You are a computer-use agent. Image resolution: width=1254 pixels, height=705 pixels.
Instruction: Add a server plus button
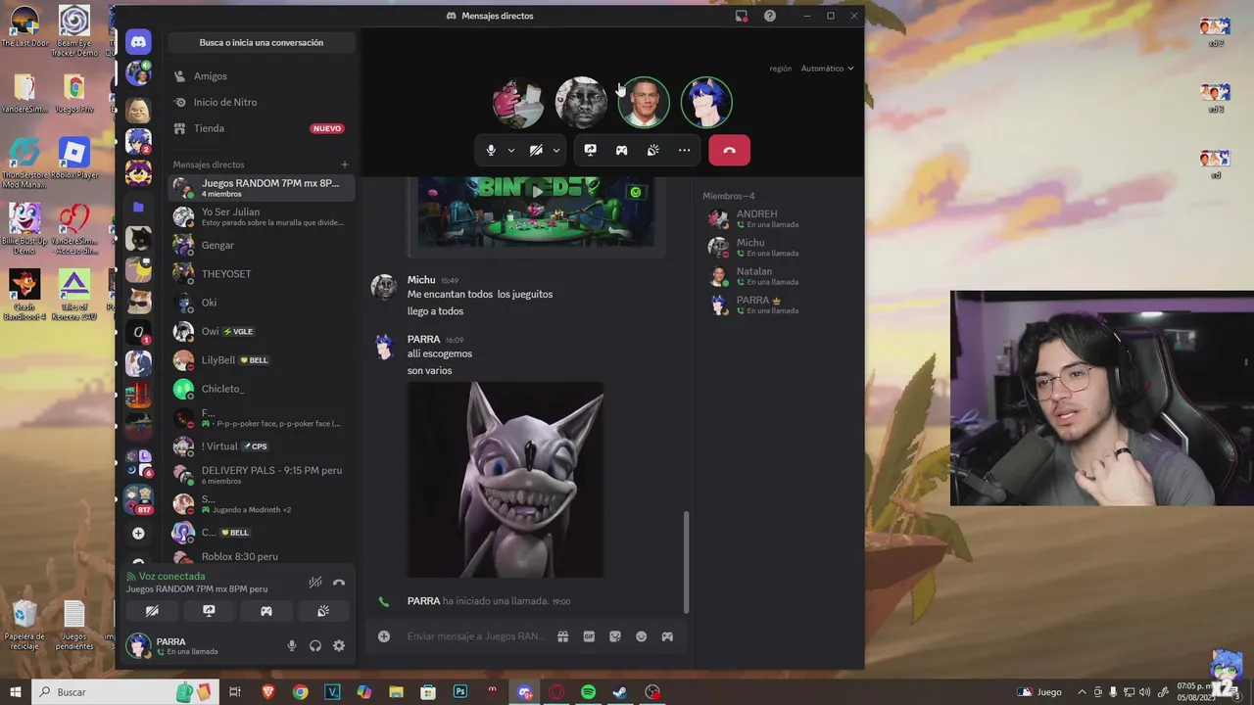pos(138,534)
